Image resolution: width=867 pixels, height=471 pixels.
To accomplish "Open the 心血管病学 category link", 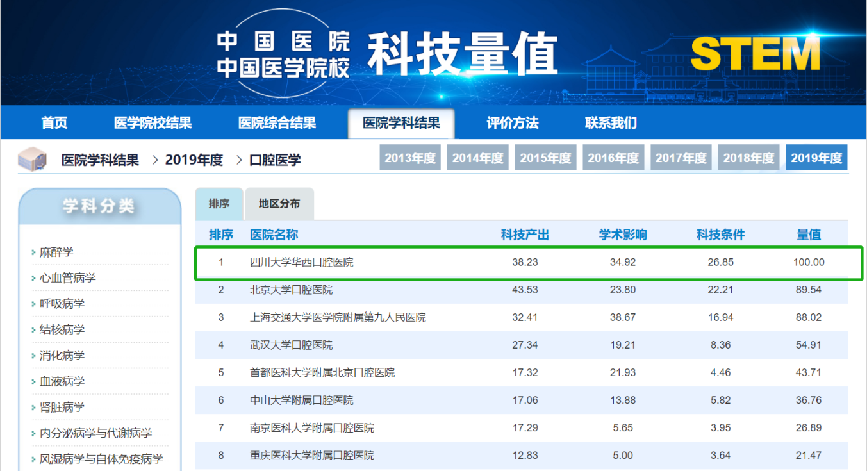I will pyautogui.click(x=67, y=278).
